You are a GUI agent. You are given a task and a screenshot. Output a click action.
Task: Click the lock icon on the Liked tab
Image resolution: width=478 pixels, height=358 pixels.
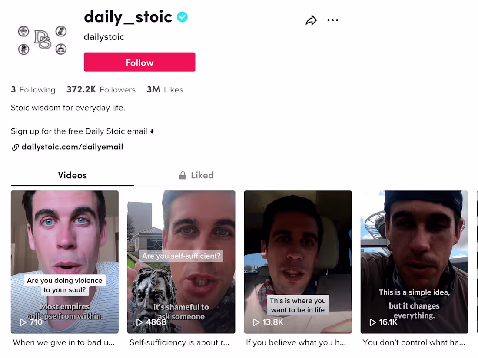coord(183,175)
